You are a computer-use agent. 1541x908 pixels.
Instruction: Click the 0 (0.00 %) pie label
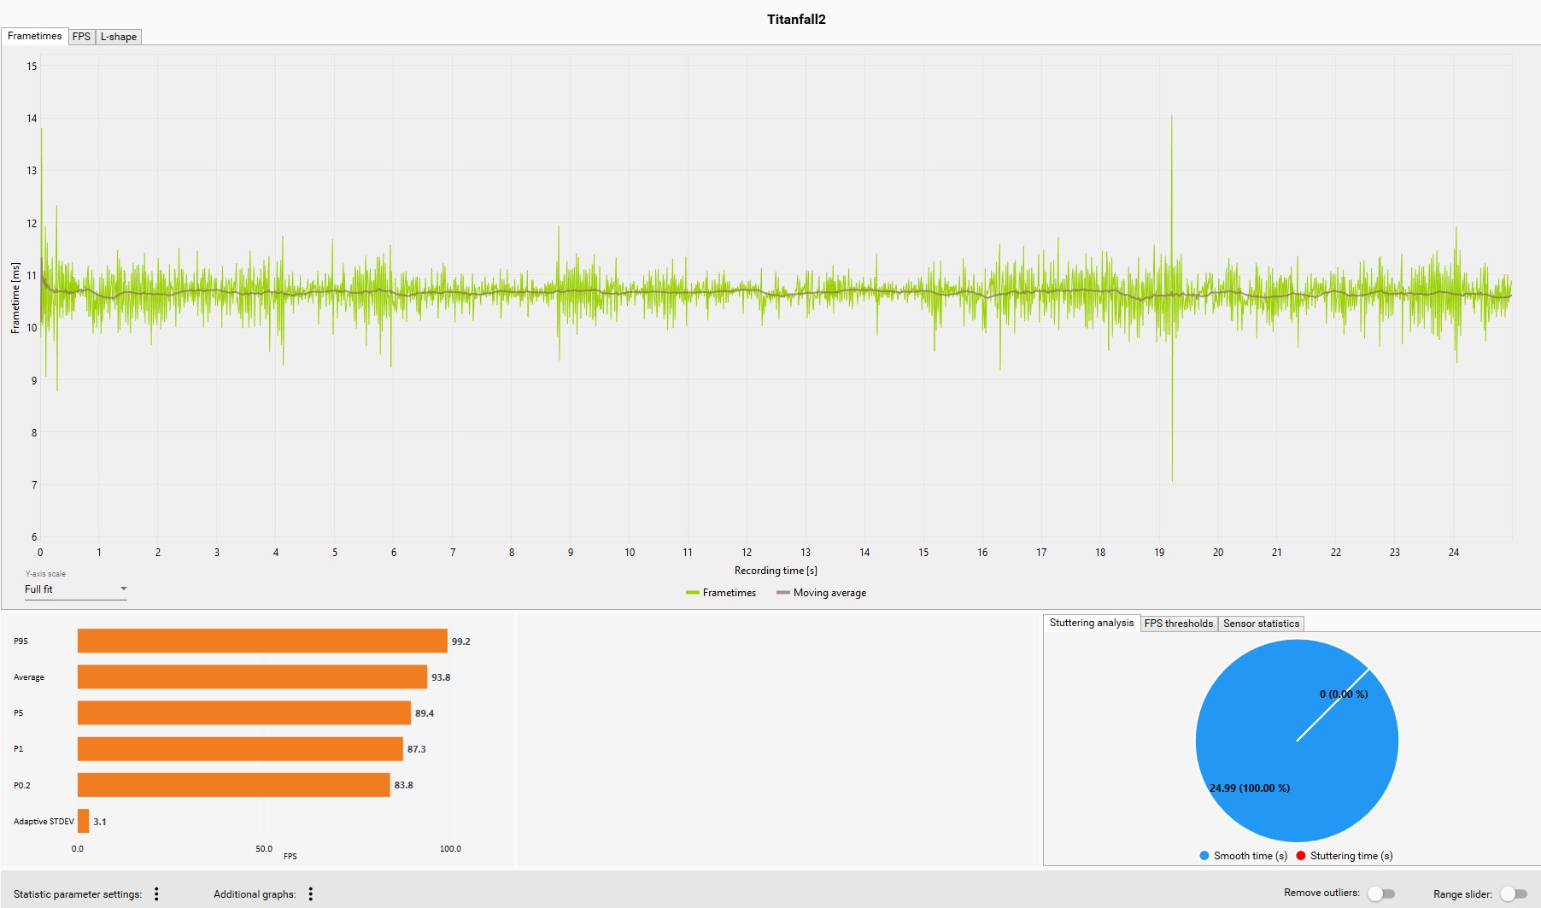(1344, 694)
